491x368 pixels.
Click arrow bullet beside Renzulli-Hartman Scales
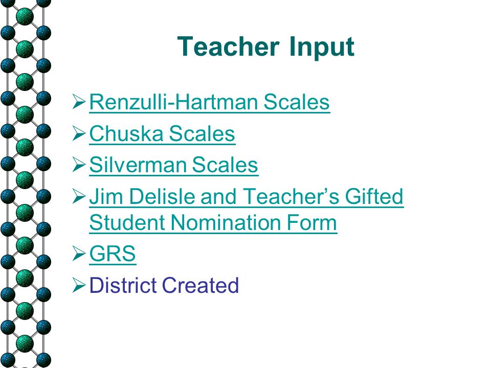tap(79, 101)
